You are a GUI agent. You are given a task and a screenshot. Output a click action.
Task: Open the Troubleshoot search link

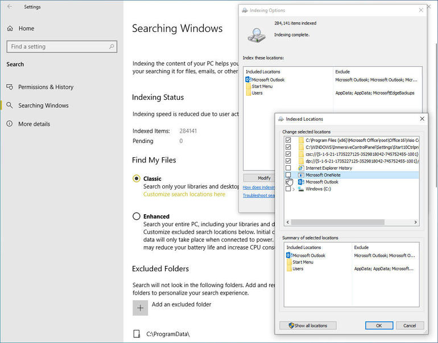coord(259,195)
